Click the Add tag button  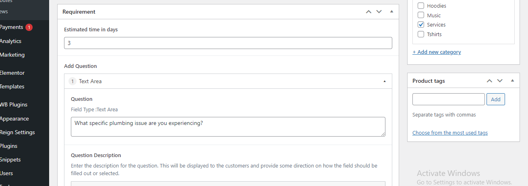[495, 99]
